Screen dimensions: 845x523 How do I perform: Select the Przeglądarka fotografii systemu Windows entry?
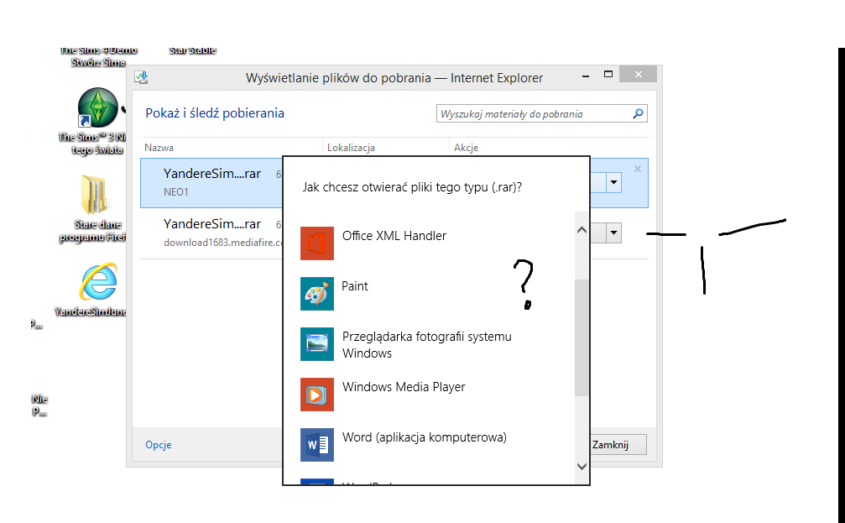pyautogui.click(x=426, y=345)
